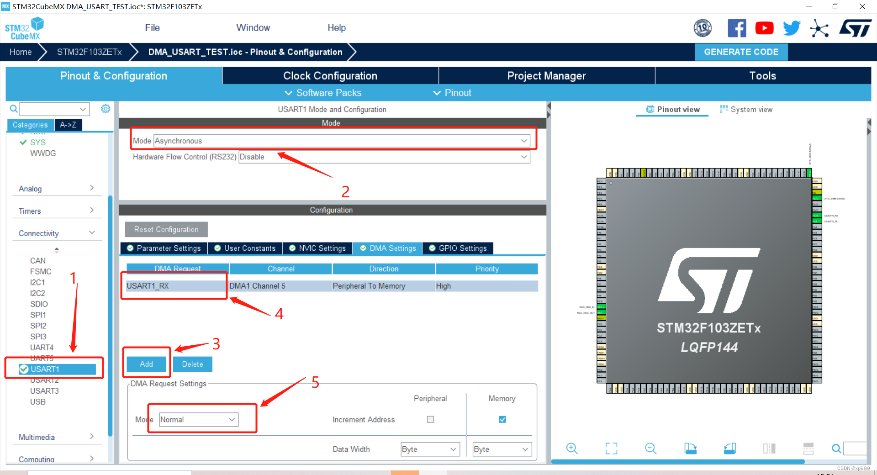Zoom in on the pinout view
This screenshot has width=877, height=475.
click(572, 449)
